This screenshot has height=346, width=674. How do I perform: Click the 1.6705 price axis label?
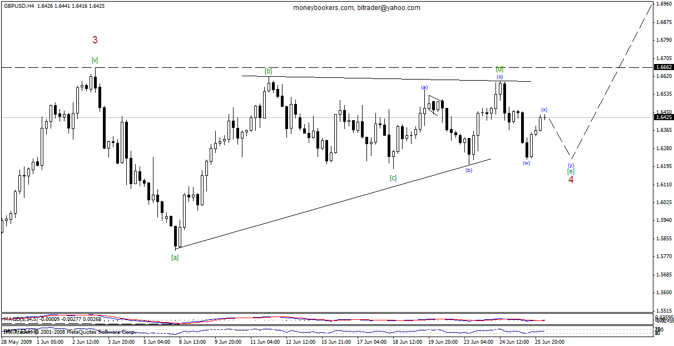coord(665,58)
